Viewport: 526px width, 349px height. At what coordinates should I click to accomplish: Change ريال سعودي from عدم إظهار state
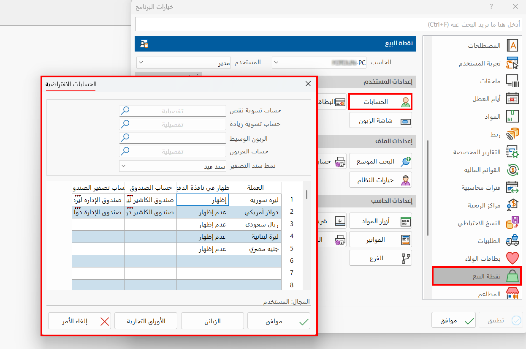203,224
